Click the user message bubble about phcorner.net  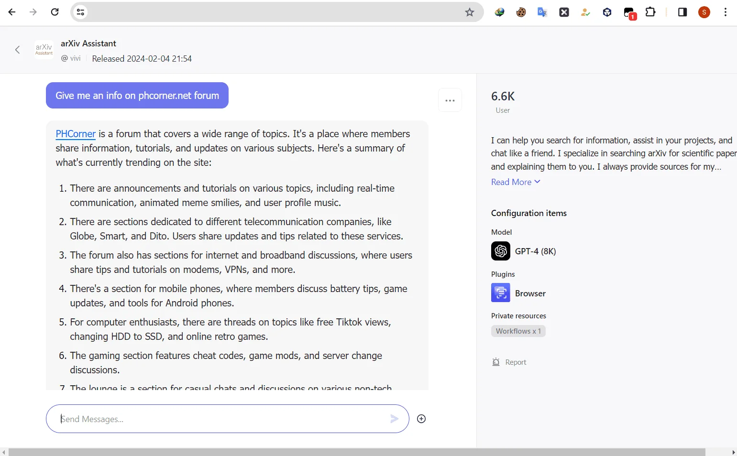click(x=137, y=96)
